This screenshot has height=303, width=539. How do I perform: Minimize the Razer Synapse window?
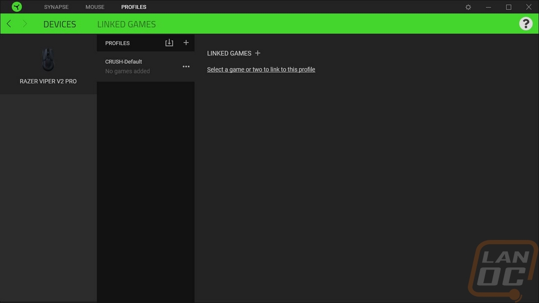[488, 7]
